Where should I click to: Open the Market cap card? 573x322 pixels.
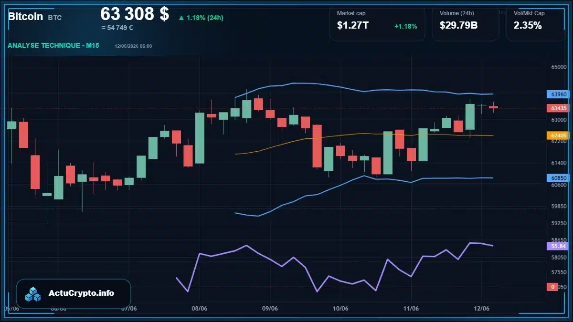(x=377, y=23)
